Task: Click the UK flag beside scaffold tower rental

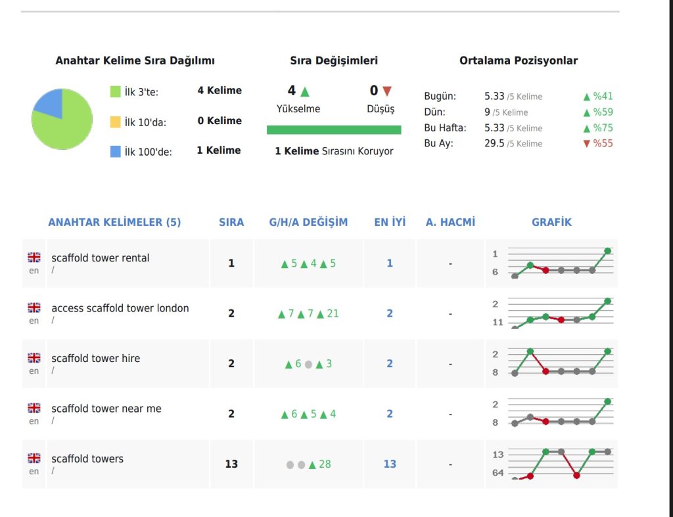Action: 34,258
